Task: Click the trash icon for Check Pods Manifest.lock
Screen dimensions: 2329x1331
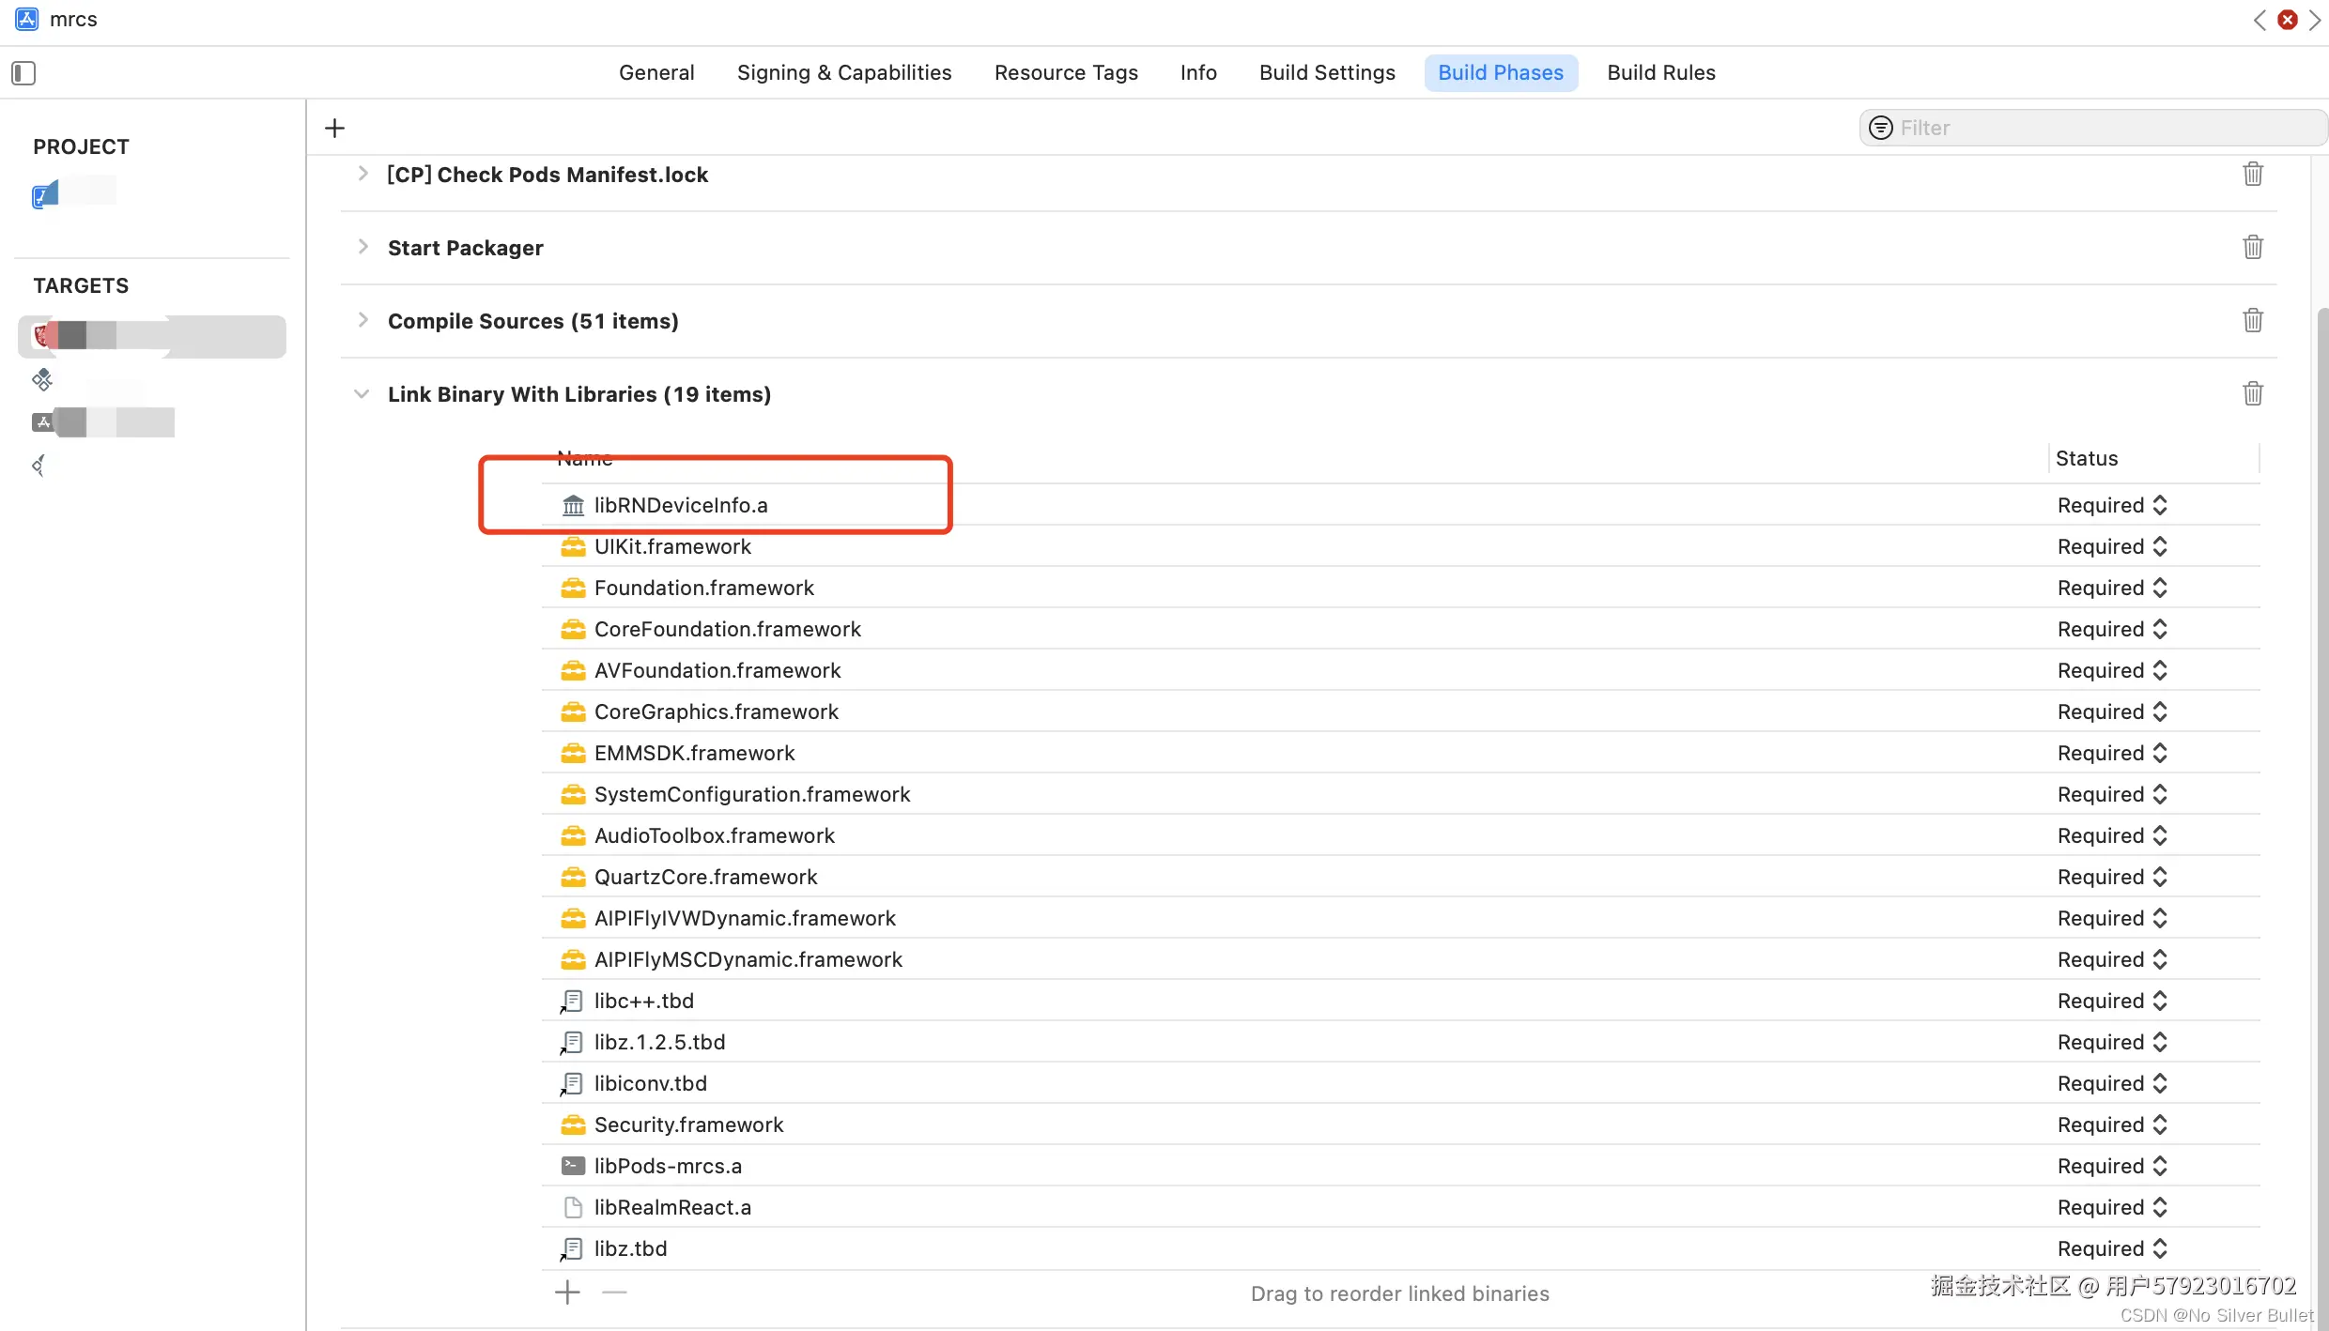Action: (x=2252, y=175)
